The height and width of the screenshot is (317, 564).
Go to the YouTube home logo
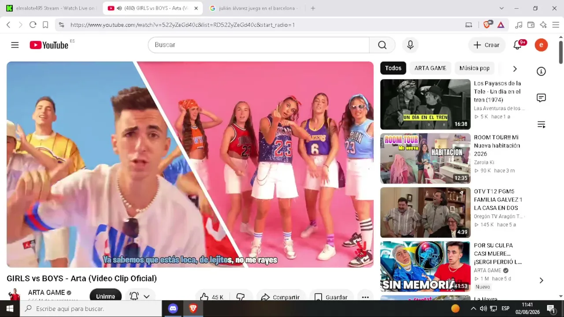[49, 45]
